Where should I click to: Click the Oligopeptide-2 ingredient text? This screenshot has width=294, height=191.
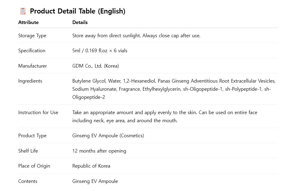pyautogui.click(x=89, y=97)
